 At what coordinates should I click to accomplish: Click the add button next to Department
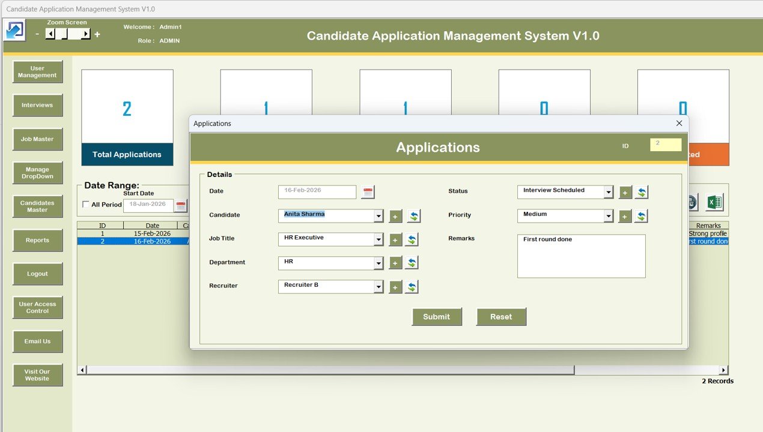395,263
